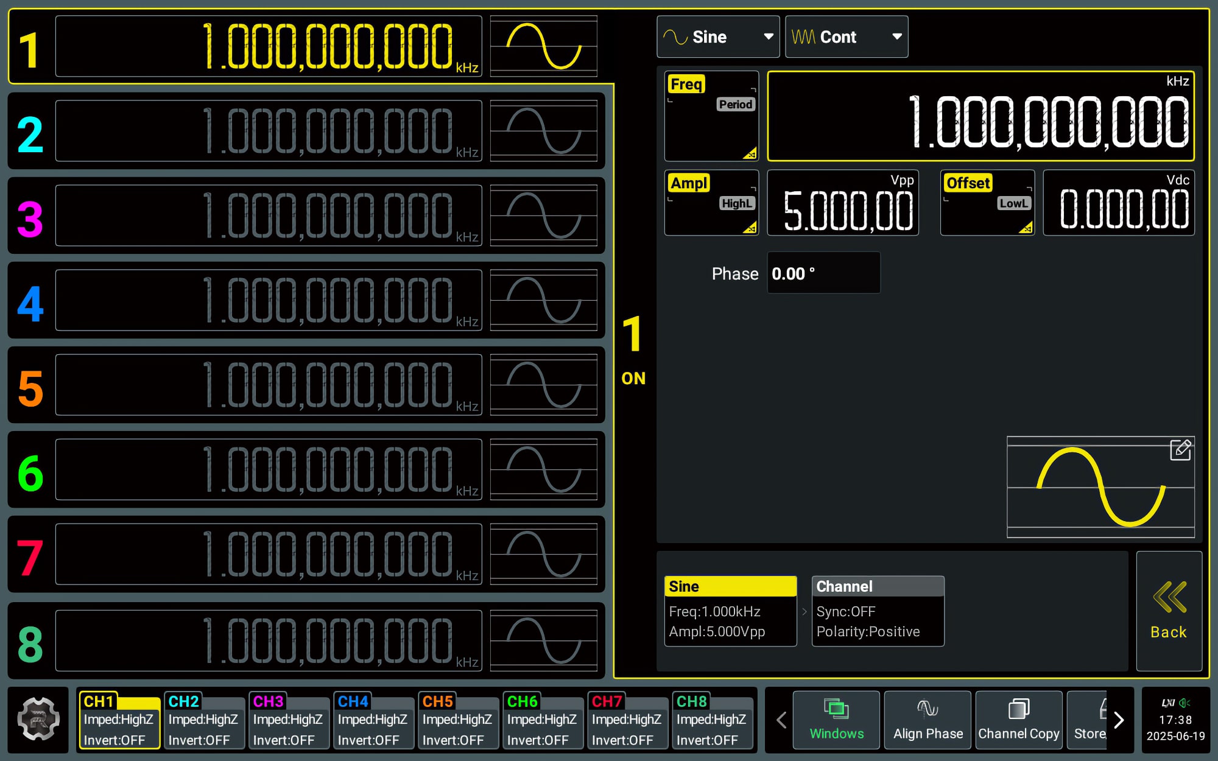
Task: Select the CH6 tab
Action: (x=543, y=720)
